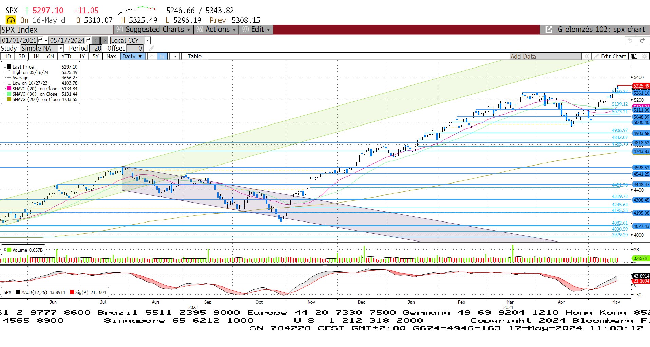Click the green SMAVG (30) color swatch
This screenshot has height=347, width=650.
click(9, 94)
